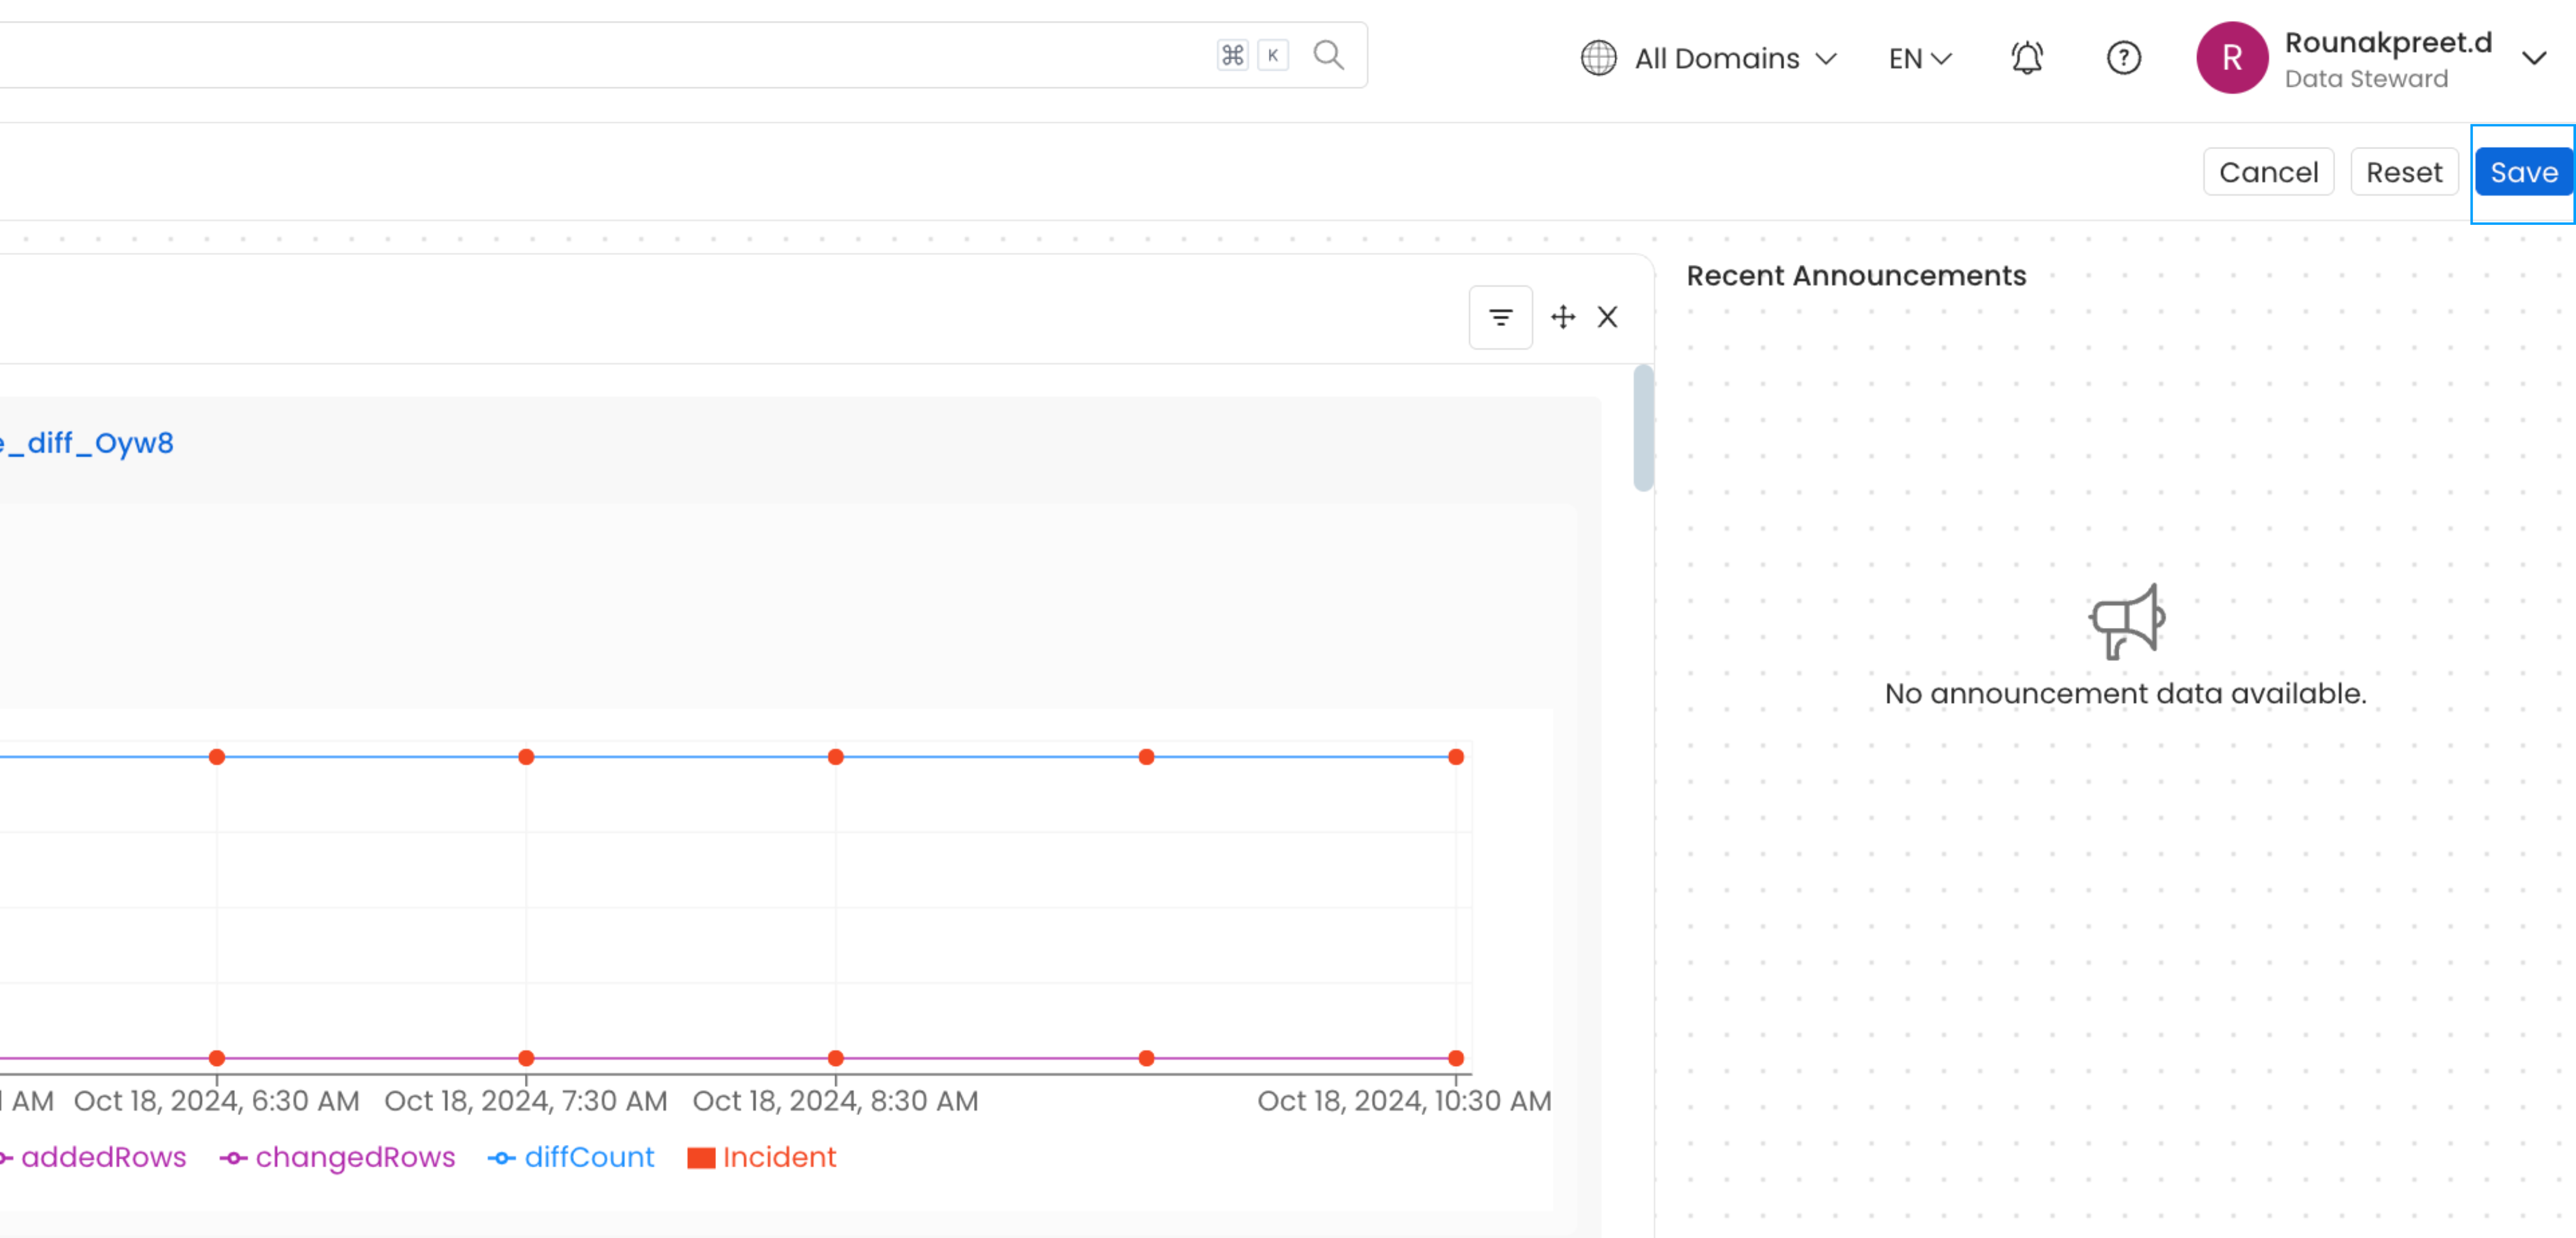Open the widget filter icon button
The height and width of the screenshot is (1238, 2576).
point(1500,317)
